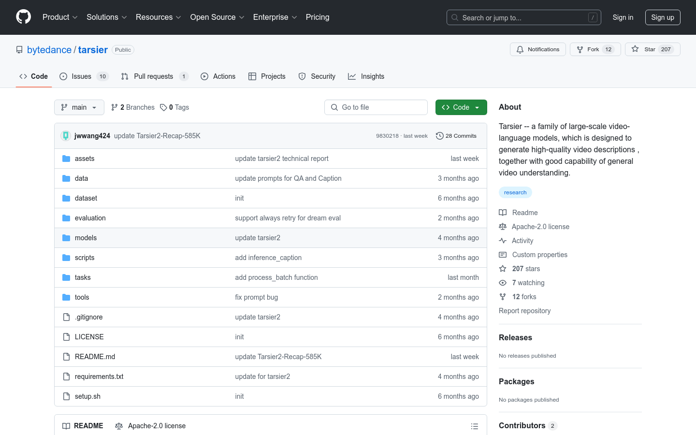This screenshot has width=696, height=435.
Task: Open the evaluation folder name link
Action: [90, 218]
